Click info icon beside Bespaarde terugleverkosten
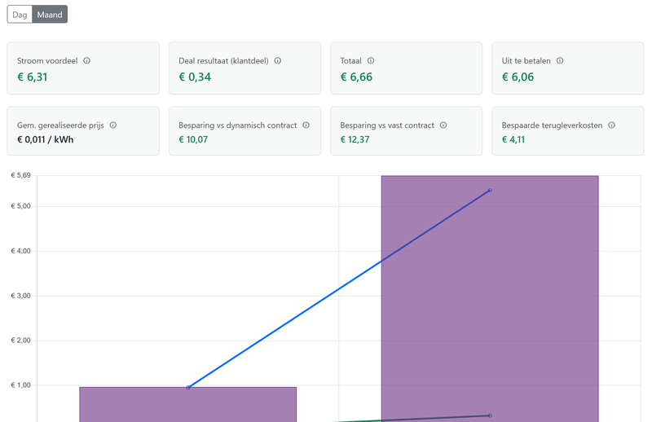 click(611, 125)
